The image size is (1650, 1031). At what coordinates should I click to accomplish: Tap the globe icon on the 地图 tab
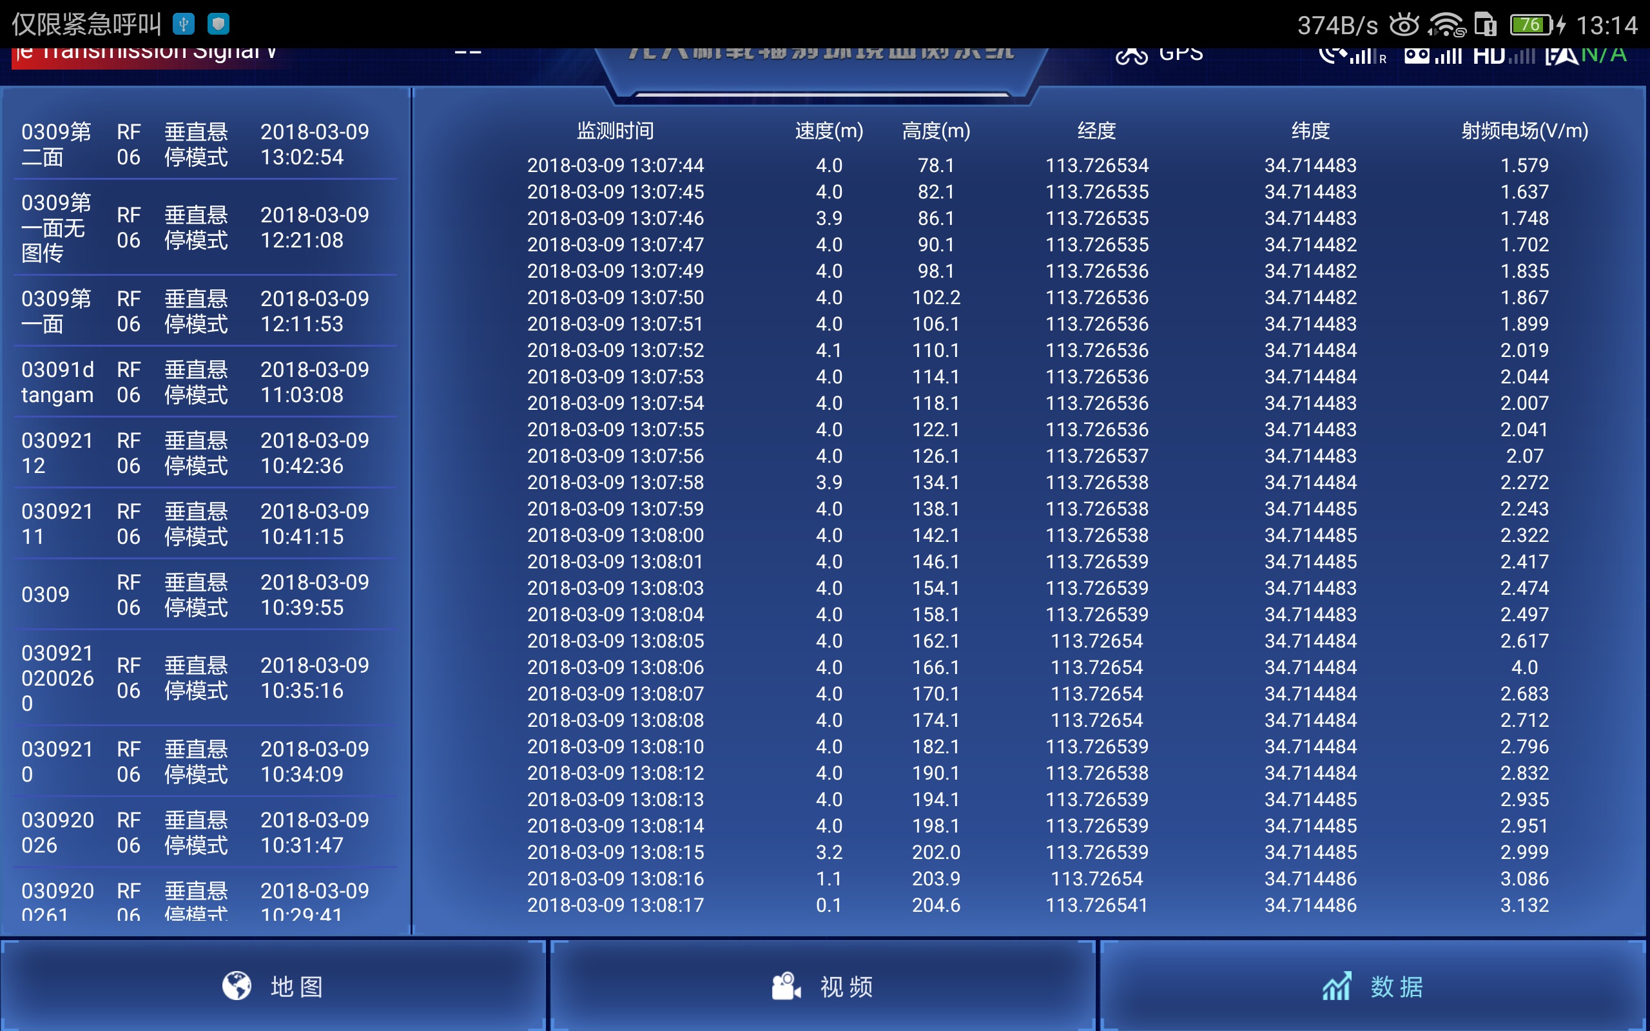click(237, 986)
